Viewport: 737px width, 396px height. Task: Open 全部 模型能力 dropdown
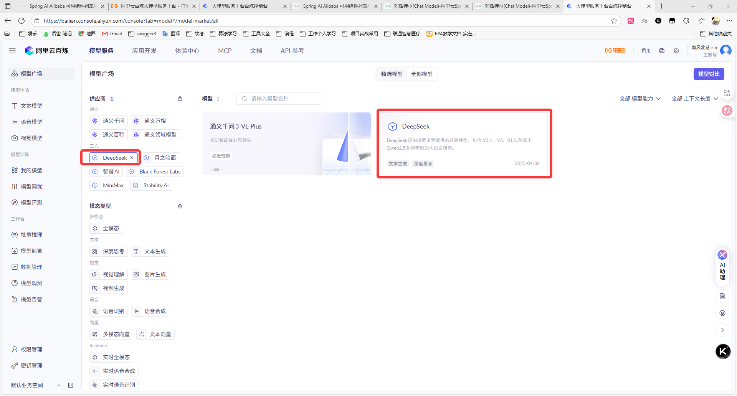640,99
